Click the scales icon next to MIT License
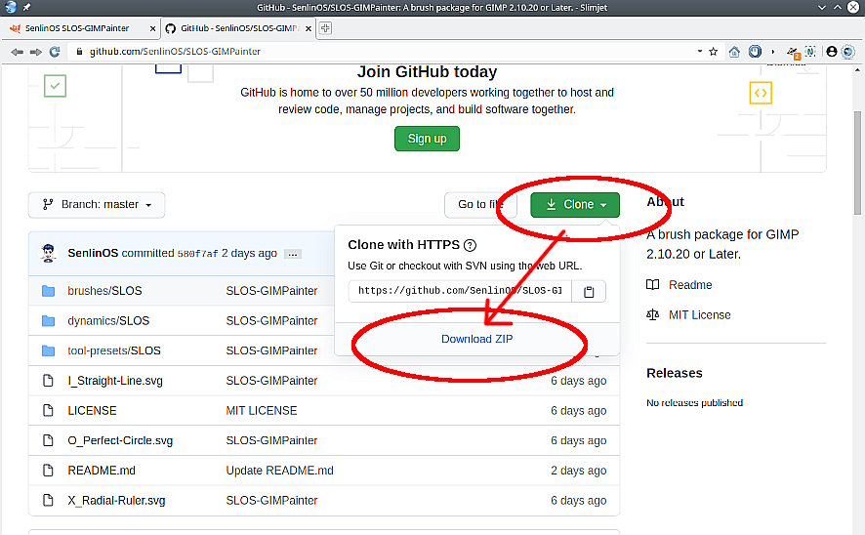This screenshot has height=535, width=865. coord(652,315)
